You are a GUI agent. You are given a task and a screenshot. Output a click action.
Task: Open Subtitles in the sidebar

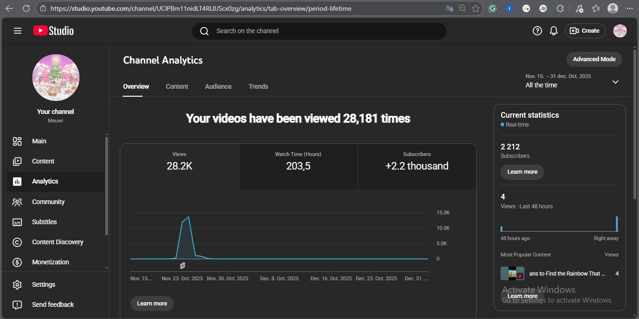pyautogui.click(x=44, y=222)
